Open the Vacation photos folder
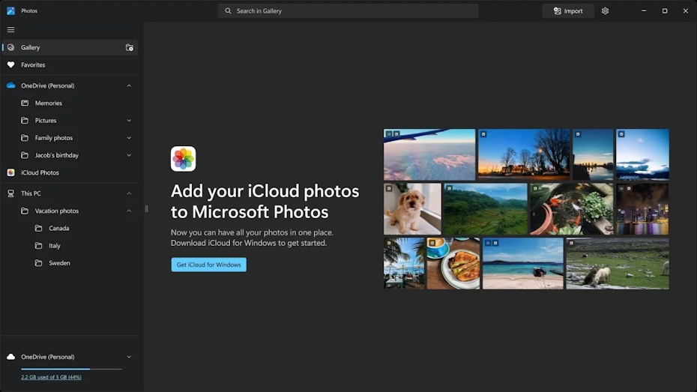 70,211
